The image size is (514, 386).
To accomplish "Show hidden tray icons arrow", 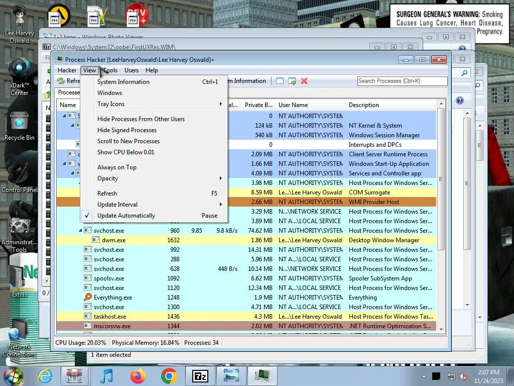I will [x=424, y=377].
